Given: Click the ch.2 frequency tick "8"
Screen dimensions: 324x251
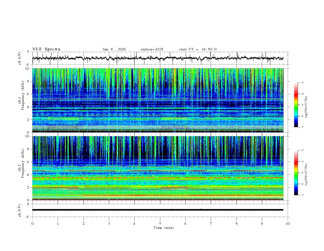Looking at the screenshot, I should click(29, 149).
